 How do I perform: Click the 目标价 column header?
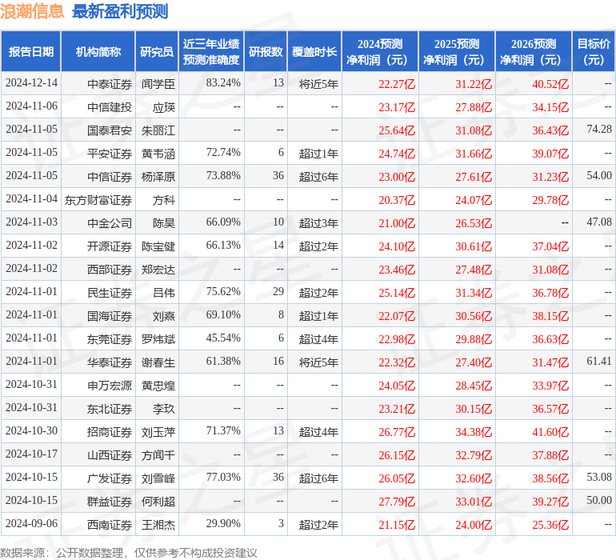[x=594, y=52]
